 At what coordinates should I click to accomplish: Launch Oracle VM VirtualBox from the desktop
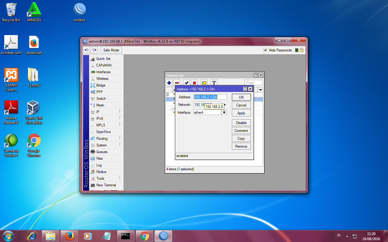pos(34,113)
